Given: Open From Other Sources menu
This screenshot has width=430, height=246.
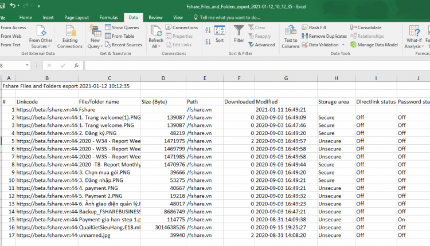Looking at the screenshot, I should point(41,37).
